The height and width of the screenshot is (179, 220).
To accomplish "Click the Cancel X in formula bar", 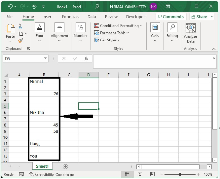I will (x=64, y=59).
